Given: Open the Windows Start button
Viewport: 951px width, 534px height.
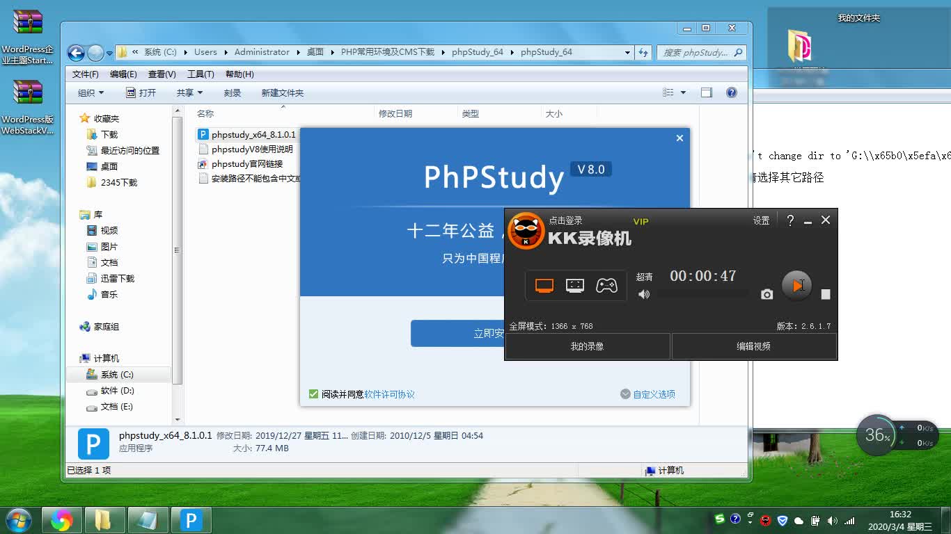Looking at the screenshot, I should click(x=19, y=520).
